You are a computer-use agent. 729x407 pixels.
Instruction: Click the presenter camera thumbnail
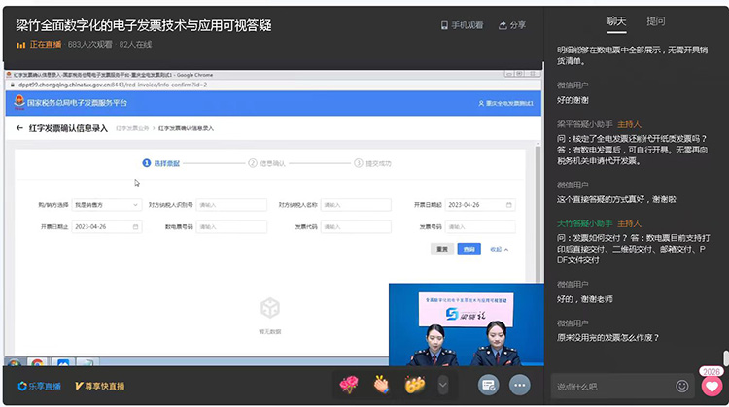(x=466, y=324)
